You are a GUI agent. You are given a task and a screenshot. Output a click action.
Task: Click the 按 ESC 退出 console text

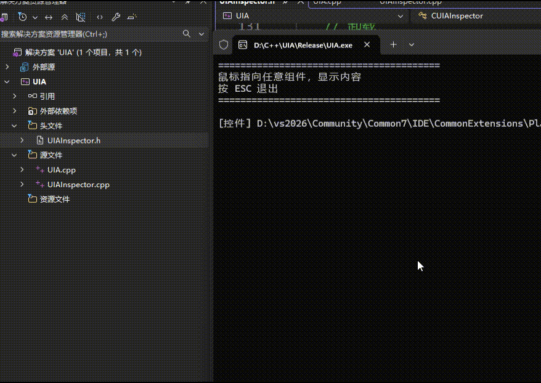coord(248,89)
